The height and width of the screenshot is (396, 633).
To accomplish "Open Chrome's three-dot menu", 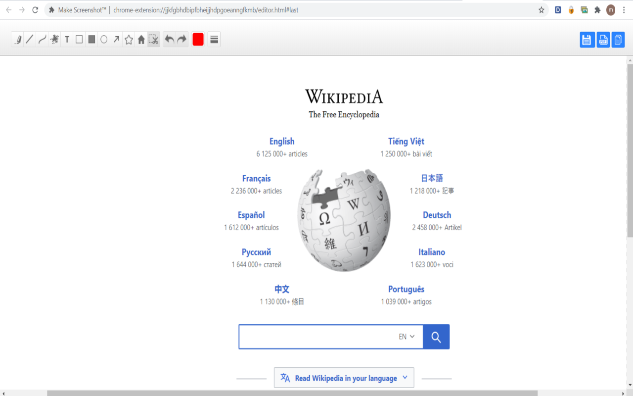I will pyautogui.click(x=624, y=10).
